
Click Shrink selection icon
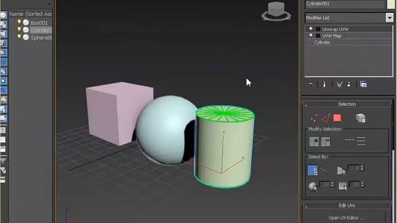326,142
